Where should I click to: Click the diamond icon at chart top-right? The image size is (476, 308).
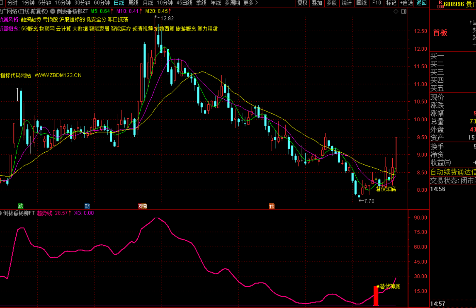point(396,12)
